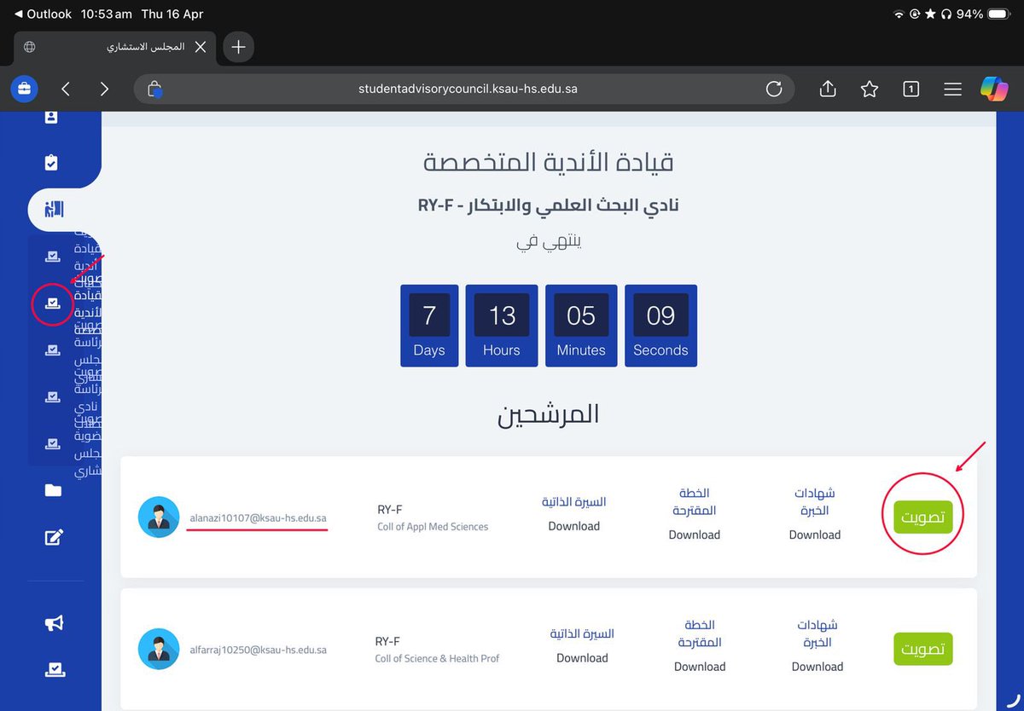Click the Coll of Appl Med Sciences text
Screen dimensions: 1024x711
coord(433,527)
